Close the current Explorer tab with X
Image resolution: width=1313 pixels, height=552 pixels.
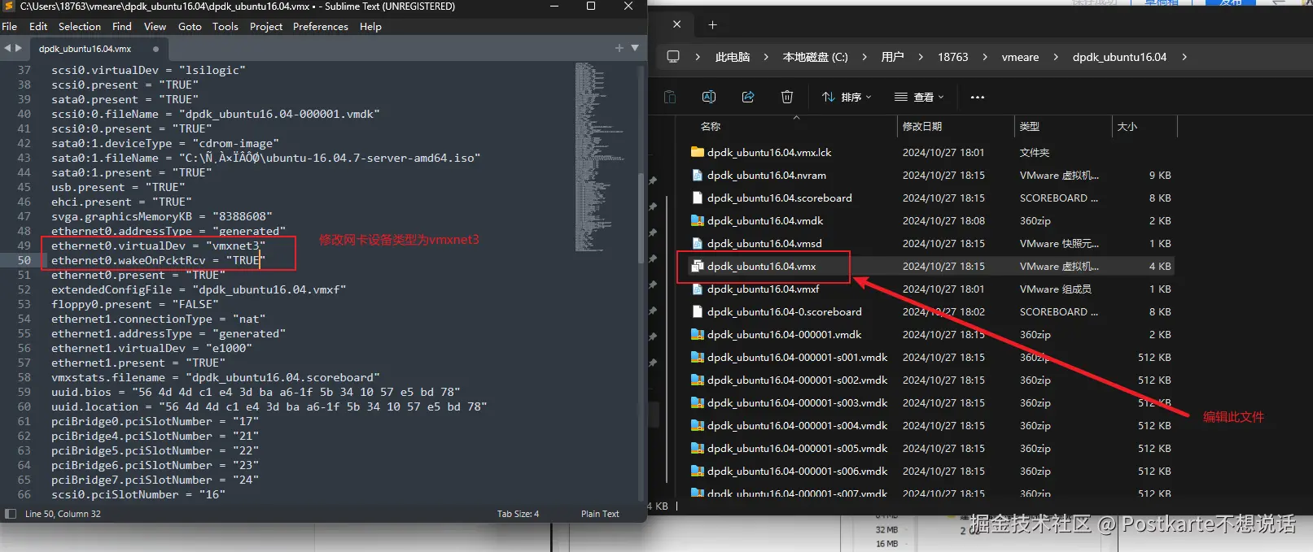tap(676, 24)
